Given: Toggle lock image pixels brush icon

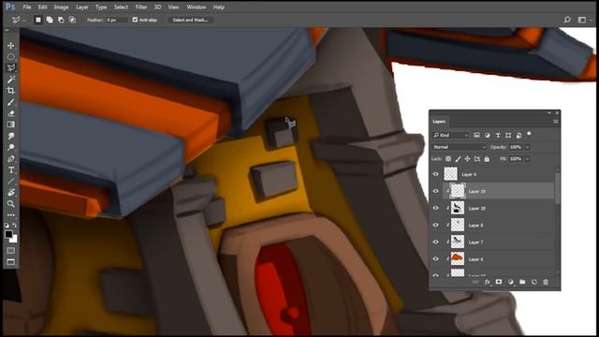Looking at the screenshot, I should tap(458, 159).
